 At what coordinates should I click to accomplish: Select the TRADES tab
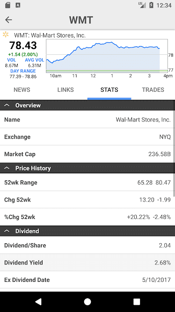click(x=153, y=90)
